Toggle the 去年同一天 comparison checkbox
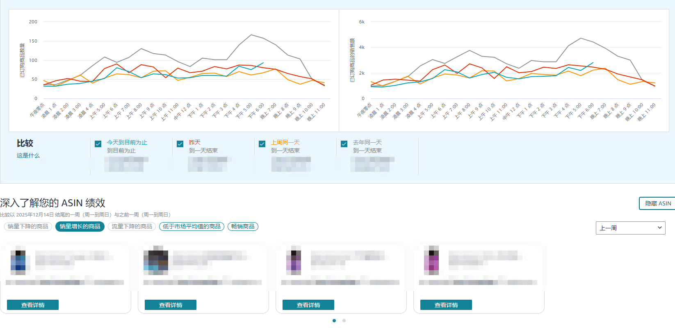 [344, 144]
